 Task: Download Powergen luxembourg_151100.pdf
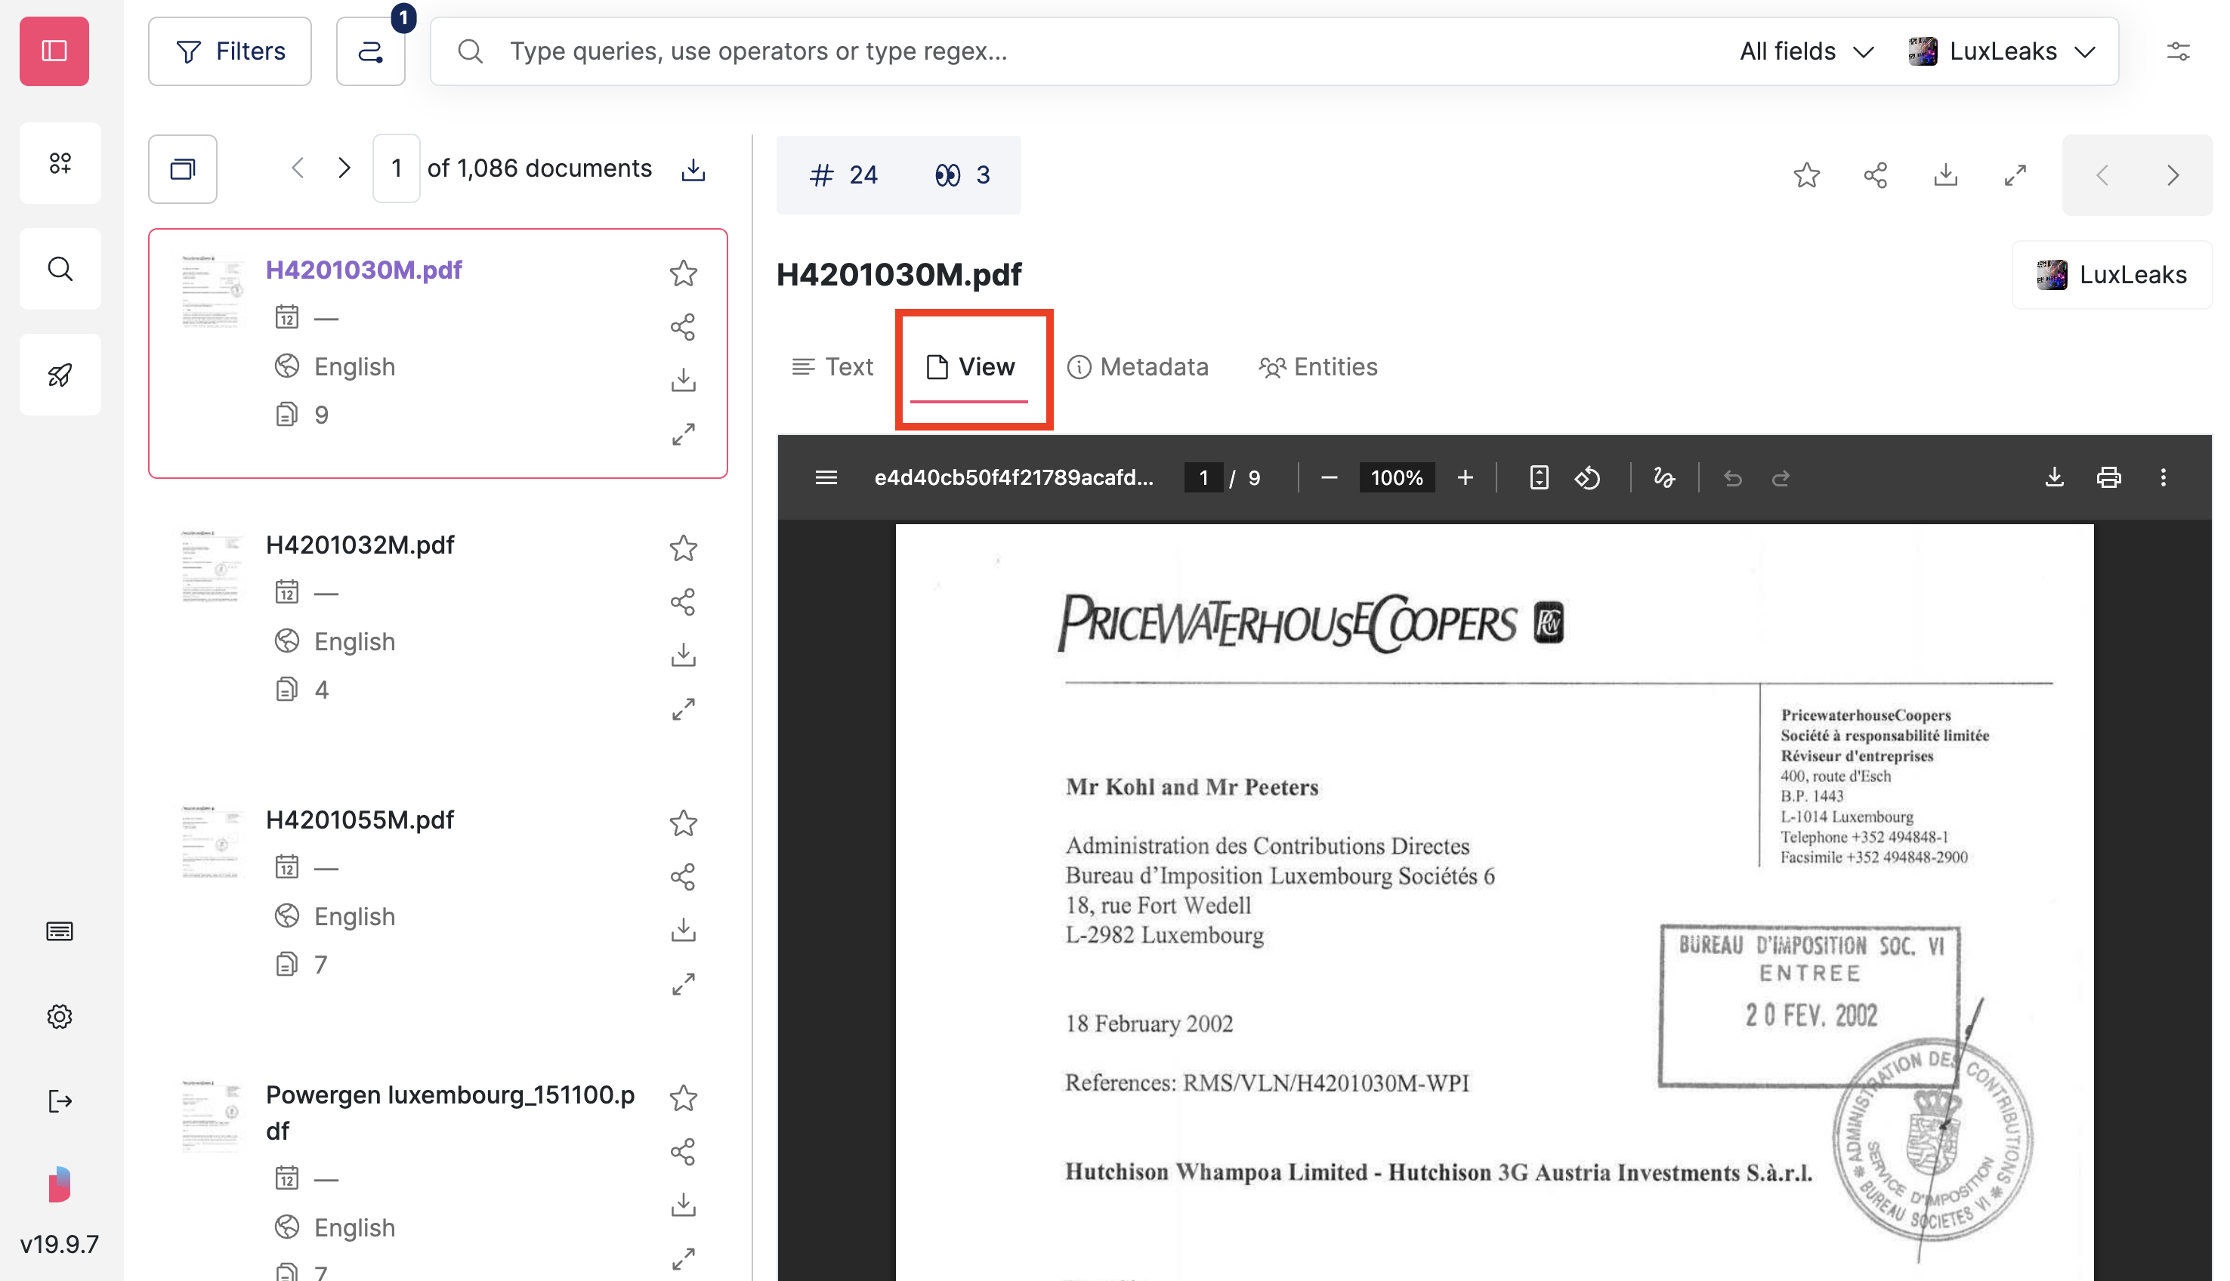(684, 1205)
